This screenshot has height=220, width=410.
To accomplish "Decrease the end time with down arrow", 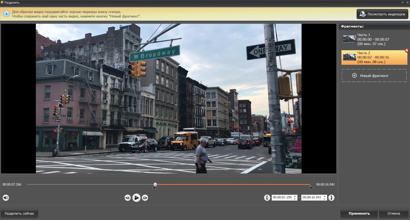I will pyautogui.click(x=325, y=199).
